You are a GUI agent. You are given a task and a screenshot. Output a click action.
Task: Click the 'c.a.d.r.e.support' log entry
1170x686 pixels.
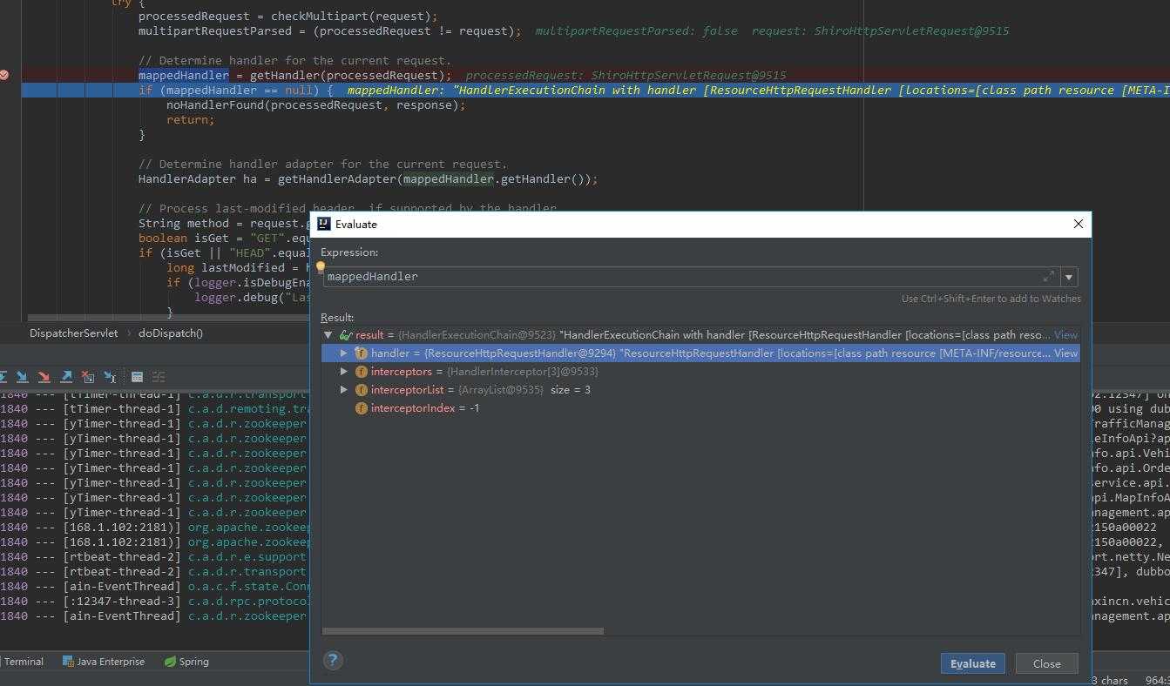247,557
